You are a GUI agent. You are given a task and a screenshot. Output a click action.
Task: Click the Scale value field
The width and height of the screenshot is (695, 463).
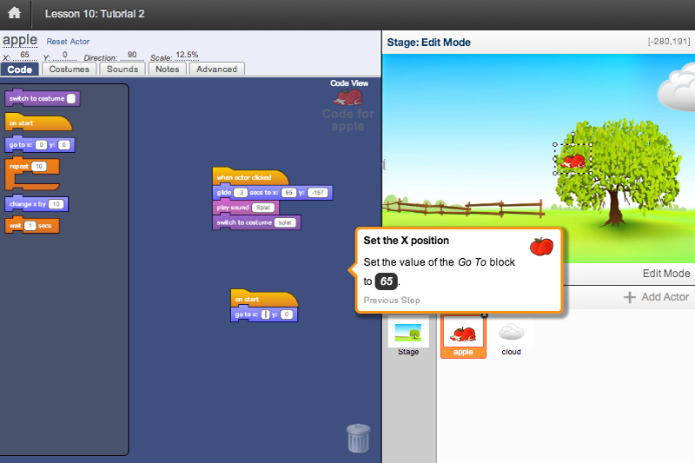click(187, 55)
